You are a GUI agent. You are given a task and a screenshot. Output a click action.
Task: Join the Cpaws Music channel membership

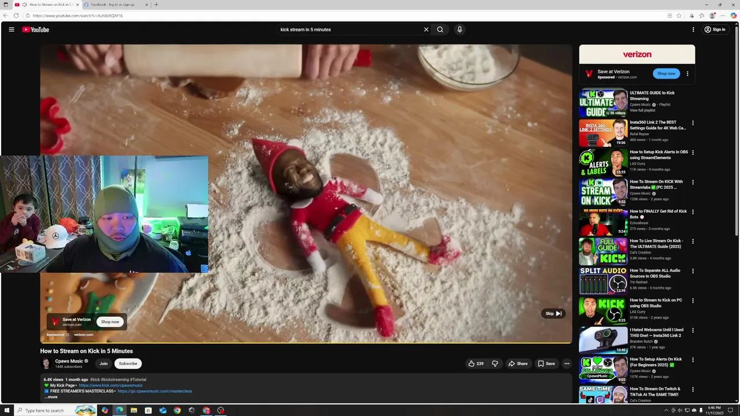point(103,363)
